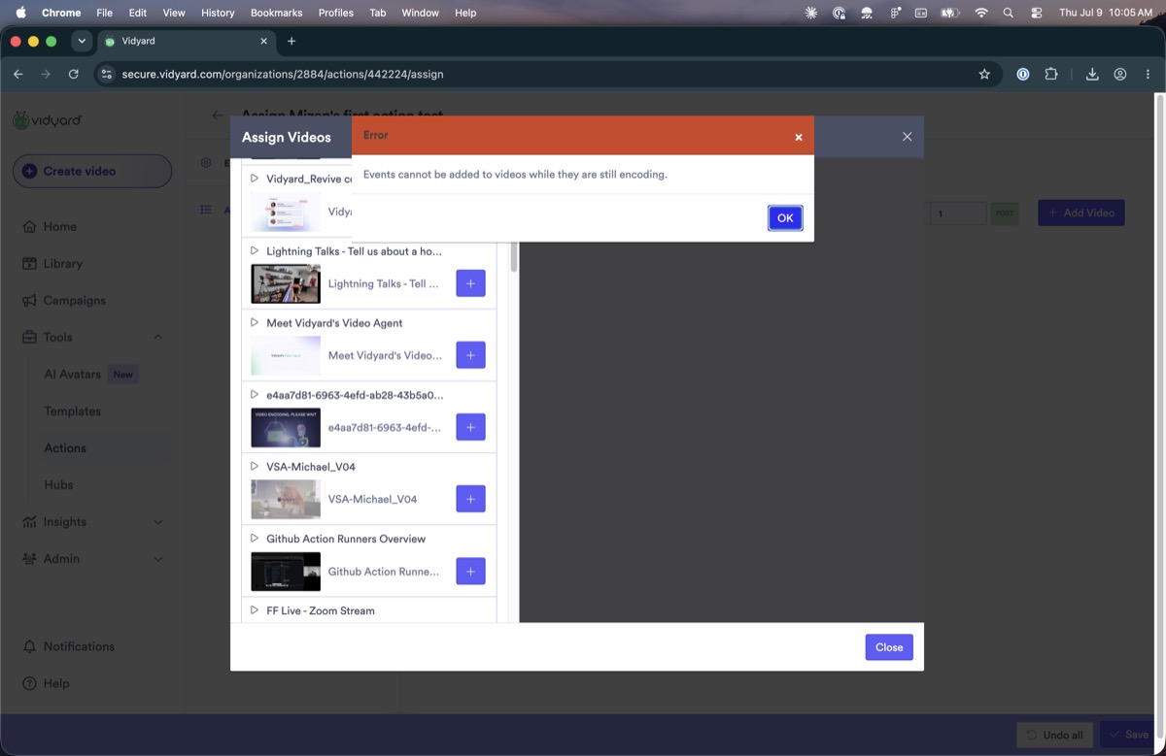Click the address bar URL
The image size is (1166, 756).
[x=283, y=74]
